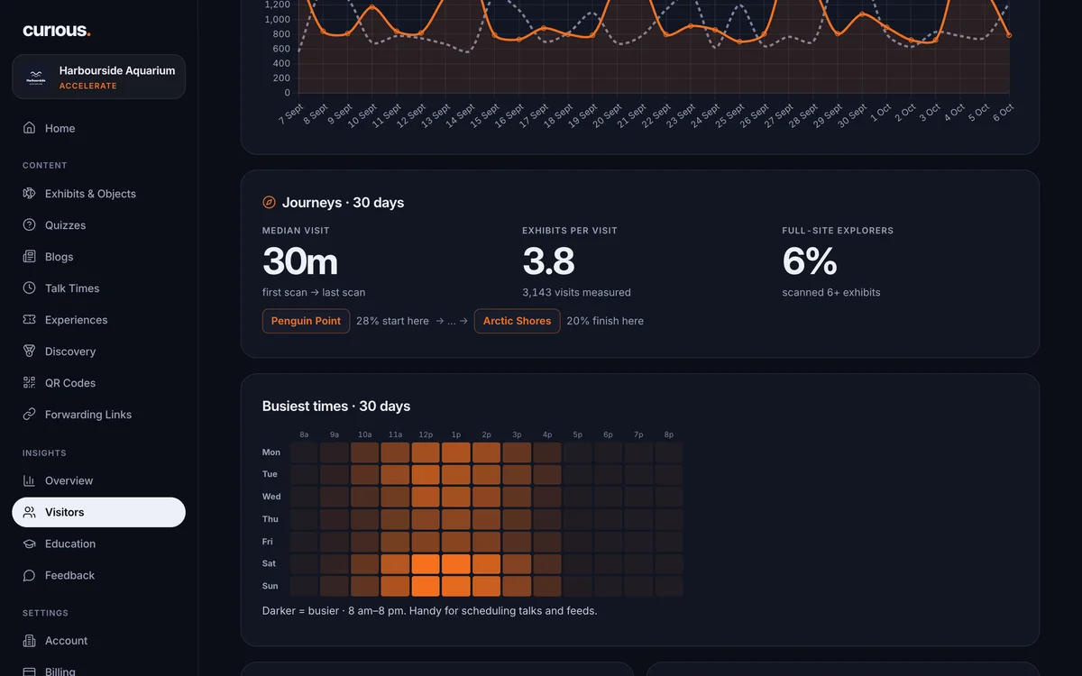
Task: Open Exhibits & Objects section
Action: pyautogui.click(x=99, y=194)
